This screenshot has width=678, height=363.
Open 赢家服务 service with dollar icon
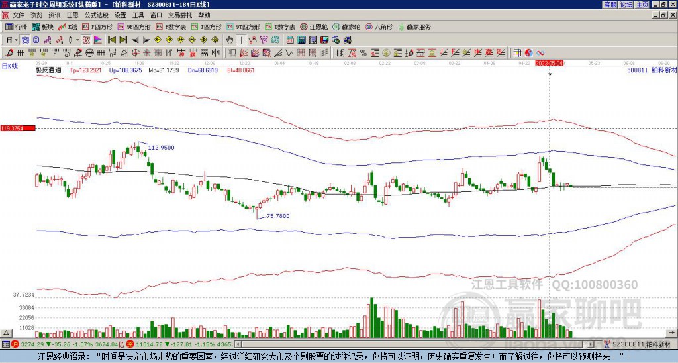414,26
